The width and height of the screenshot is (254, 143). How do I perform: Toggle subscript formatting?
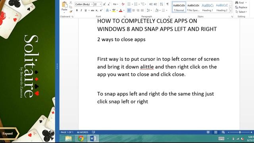pyautogui.click(x=97, y=10)
